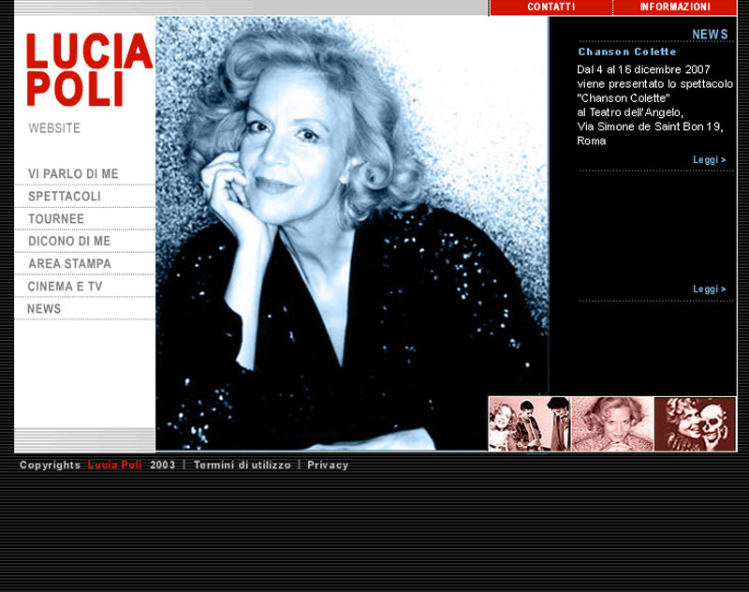749x592 pixels.
Task: Click the 'Dal 4 al 16 dicembre 2007' news text
Action: tap(643, 69)
